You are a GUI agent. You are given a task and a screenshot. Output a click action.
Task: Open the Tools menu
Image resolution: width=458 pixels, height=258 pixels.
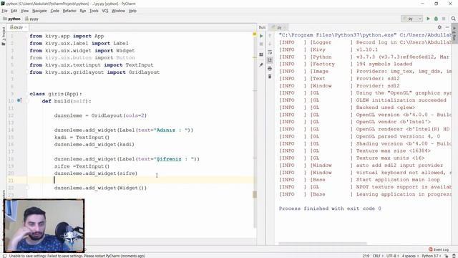pos(94,11)
